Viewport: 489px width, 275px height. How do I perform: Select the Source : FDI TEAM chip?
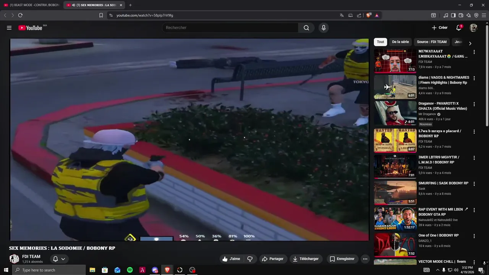pos(432,42)
